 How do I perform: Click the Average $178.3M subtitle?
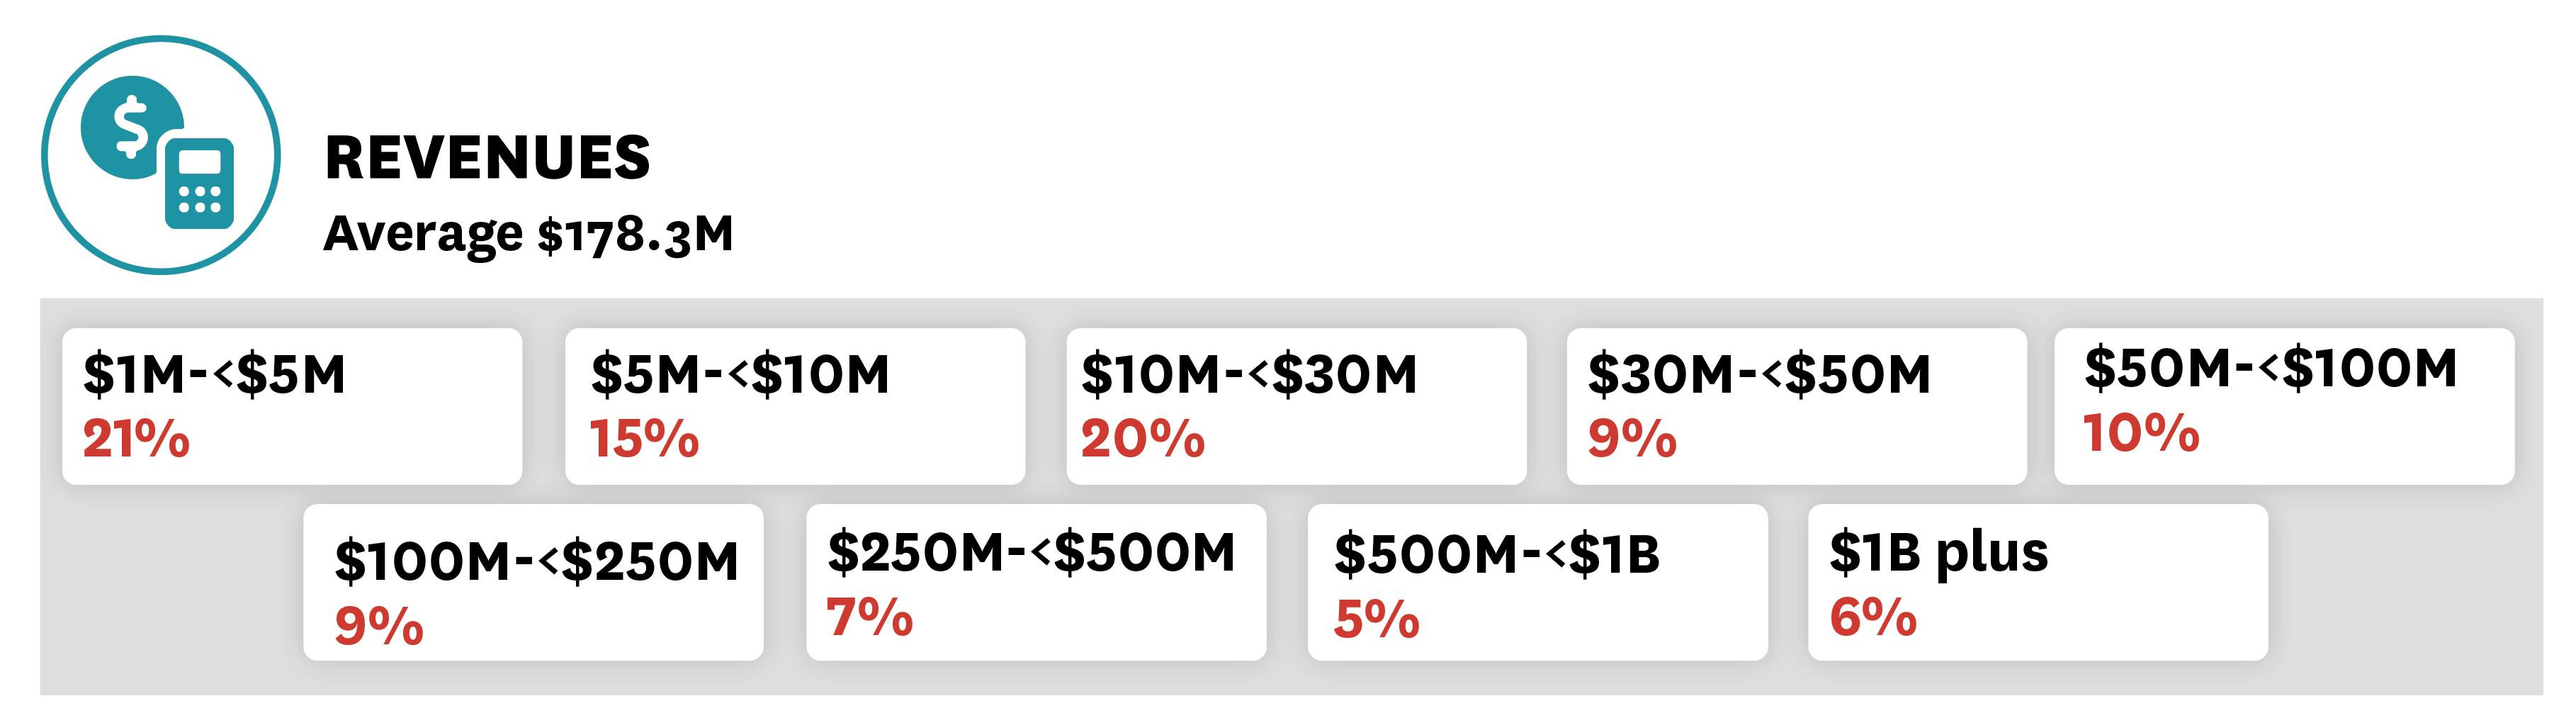click(528, 235)
